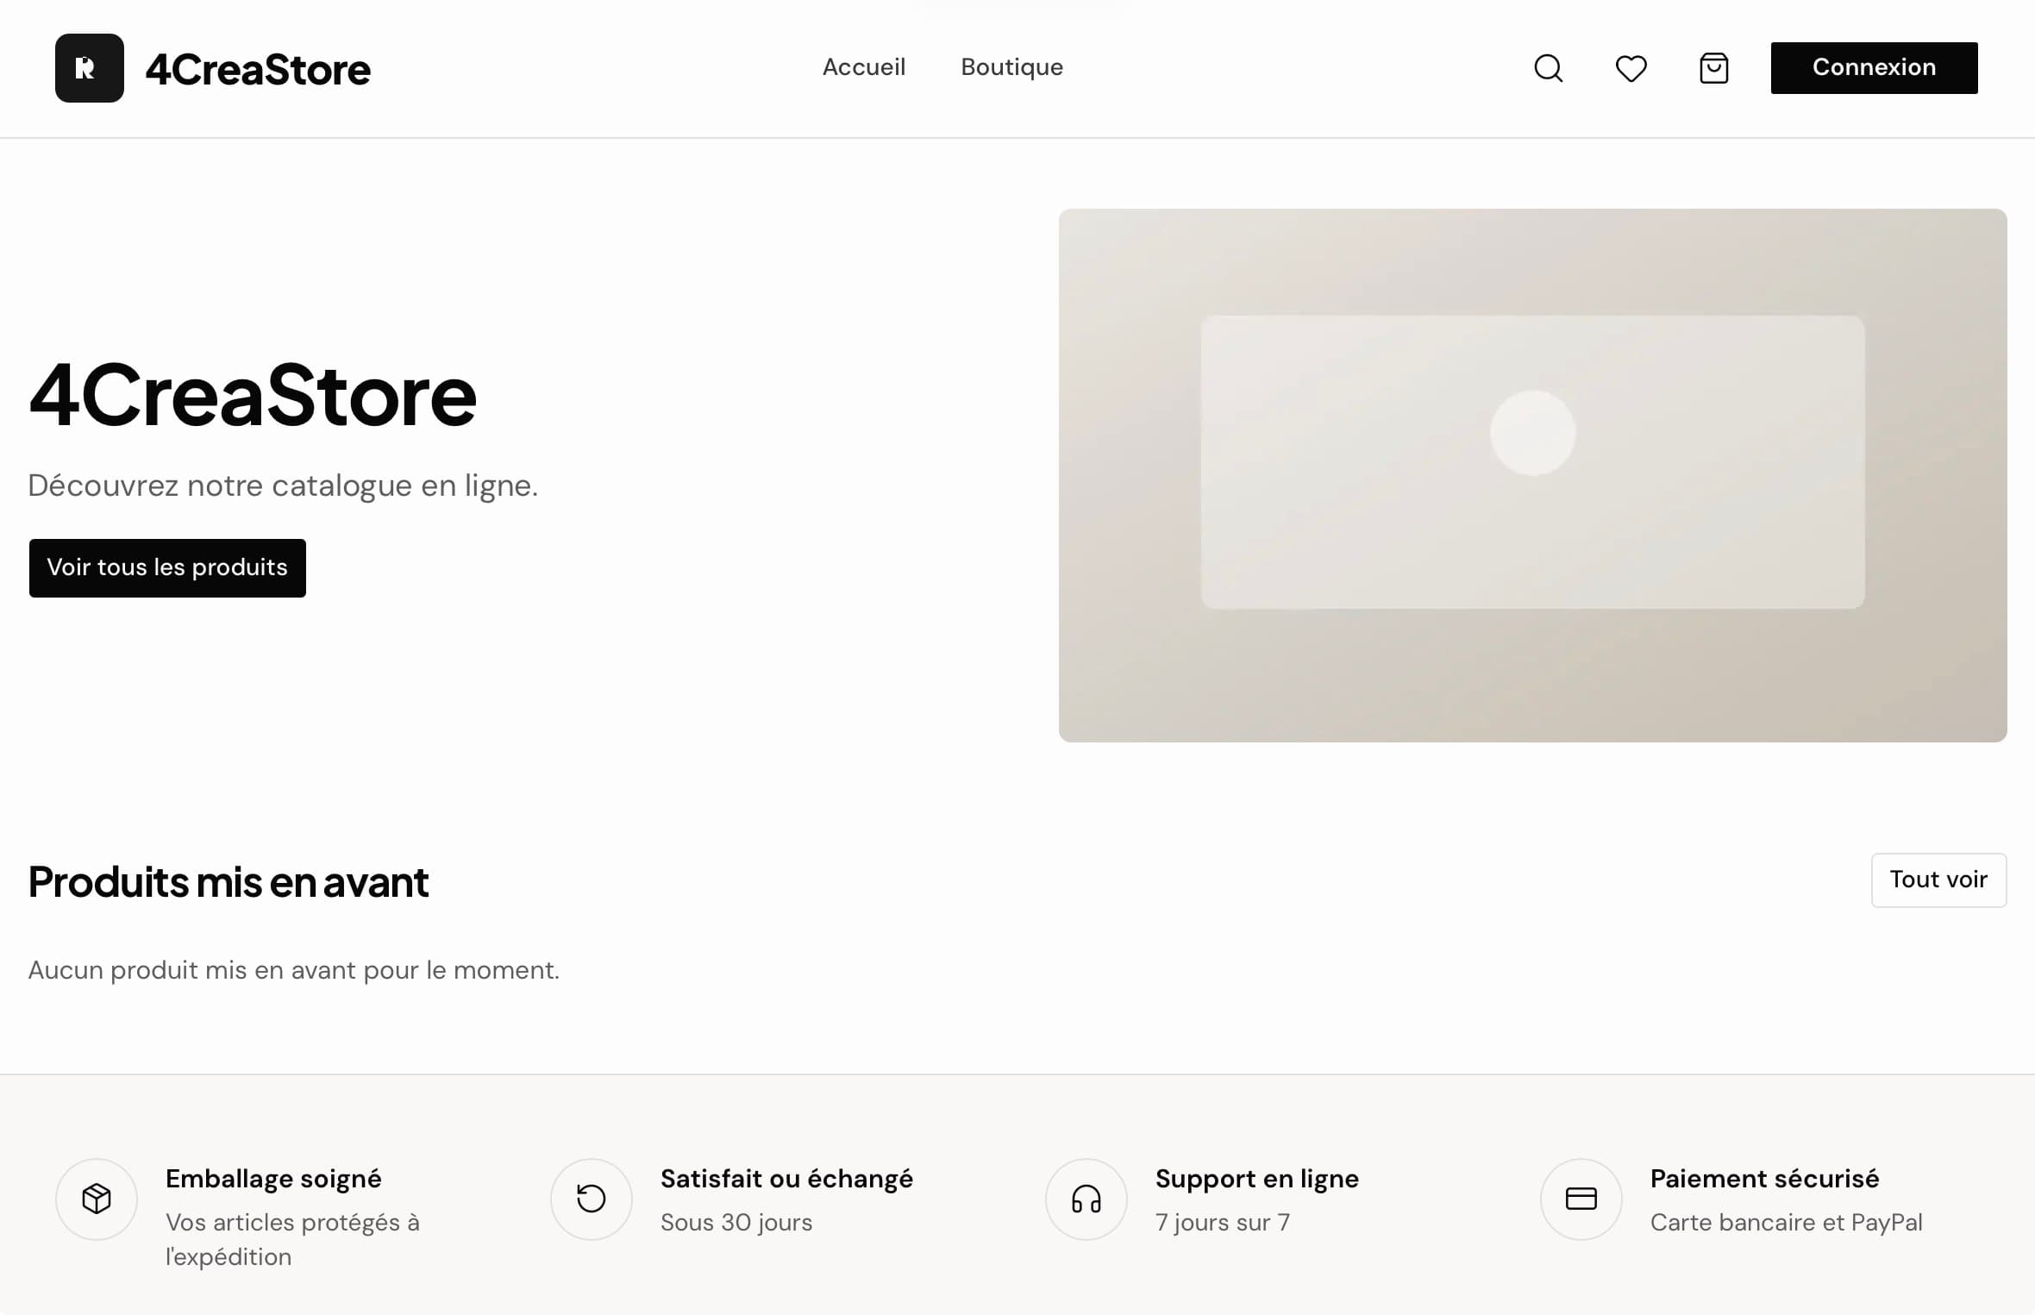Click the Produits mis en avant heading
This screenshot has height=1315, width=2035.
point(229,882)
